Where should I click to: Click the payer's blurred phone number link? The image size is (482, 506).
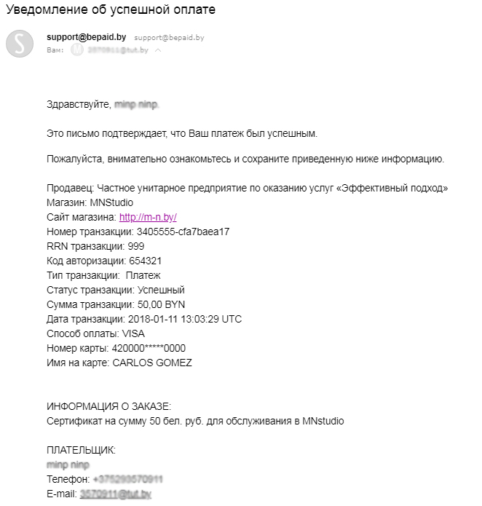click(127, 479)
